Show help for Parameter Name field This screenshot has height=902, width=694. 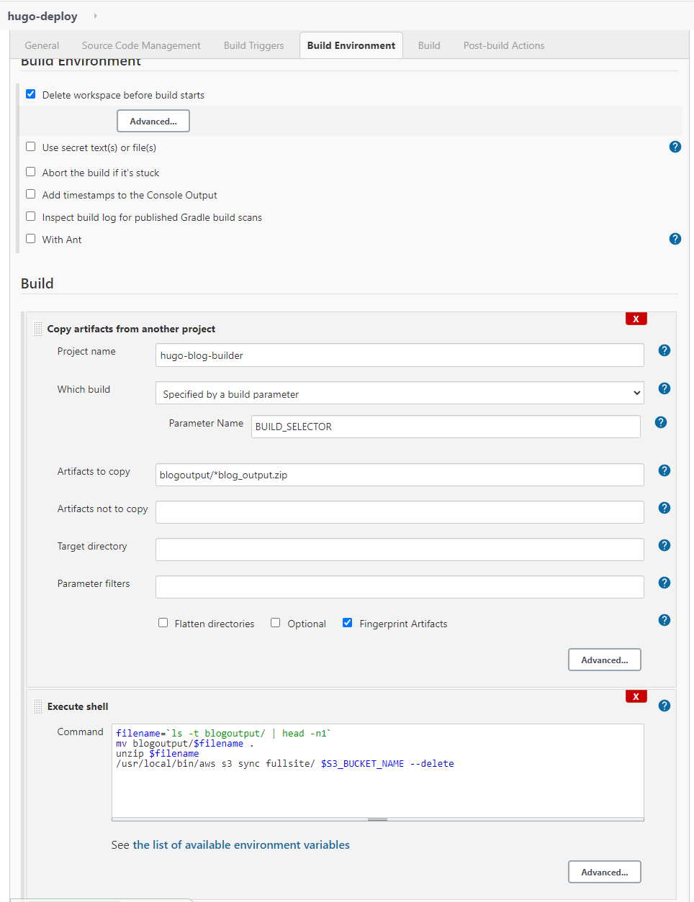(661, 422)
